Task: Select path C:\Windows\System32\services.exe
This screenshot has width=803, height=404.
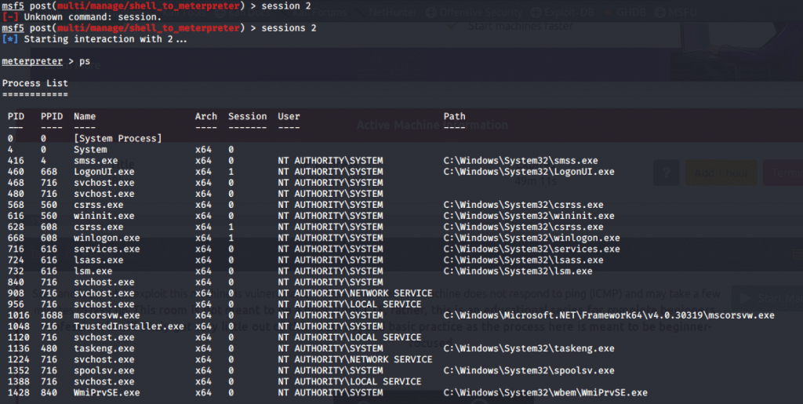Action: click(x=532, y=249)
